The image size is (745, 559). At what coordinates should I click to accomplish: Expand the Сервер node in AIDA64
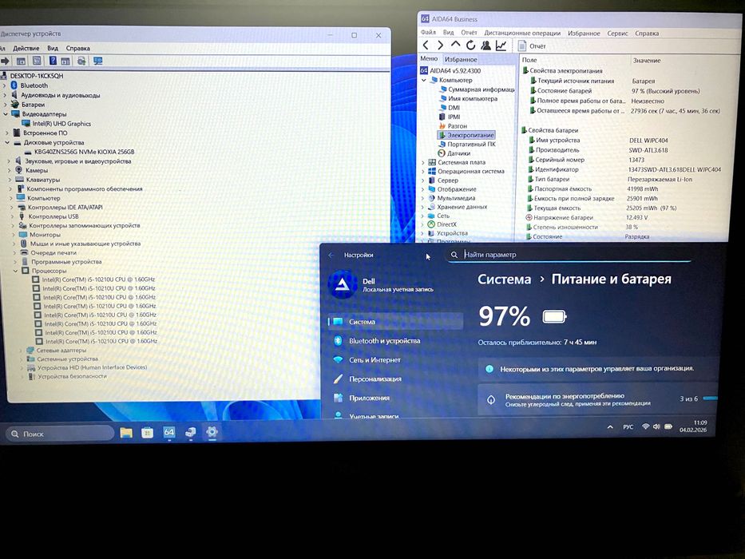(422, 180)
